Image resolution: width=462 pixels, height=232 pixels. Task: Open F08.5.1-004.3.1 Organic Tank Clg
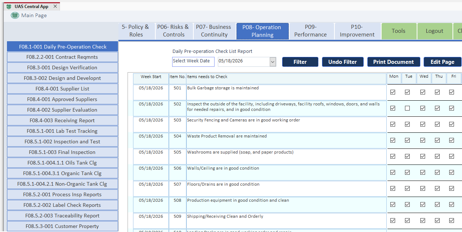point(63,173)
